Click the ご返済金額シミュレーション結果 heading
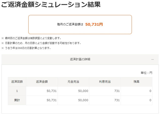This screenshot has height=117, width=160. (51, 5)
